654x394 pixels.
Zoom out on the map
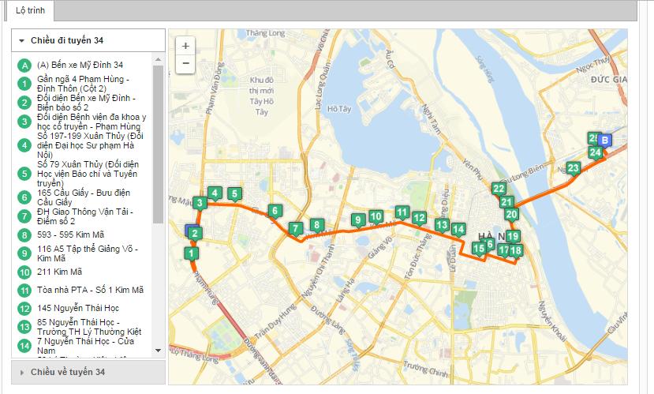(x=185, y=63)
